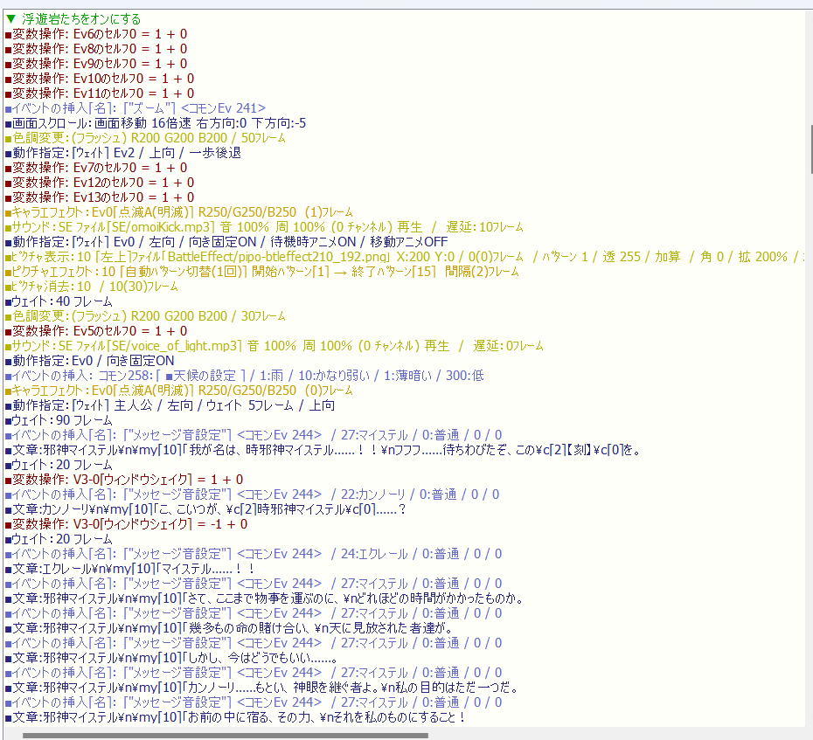Select the エクレール dialogue text line
The image size is (813, 740).
pos(131,569)
